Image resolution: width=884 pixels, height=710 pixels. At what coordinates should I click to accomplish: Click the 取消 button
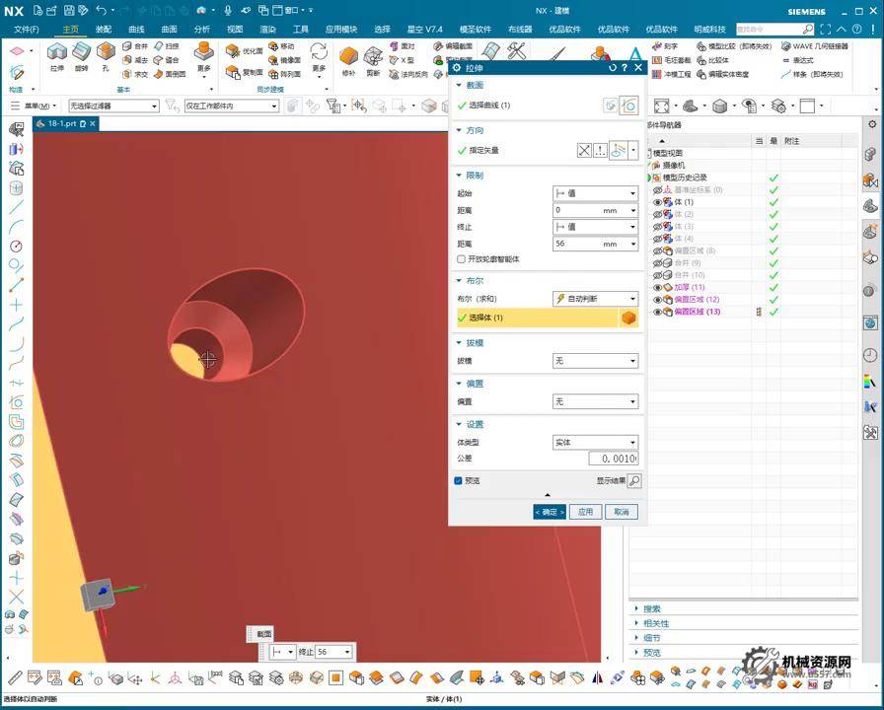[621, 512]
